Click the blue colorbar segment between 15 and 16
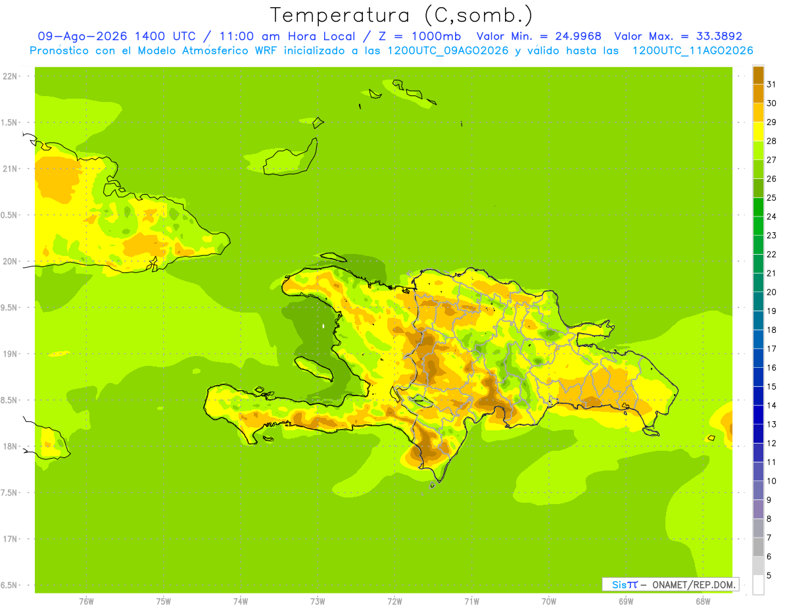The image size is (789, 610). [x=758, y=377]
